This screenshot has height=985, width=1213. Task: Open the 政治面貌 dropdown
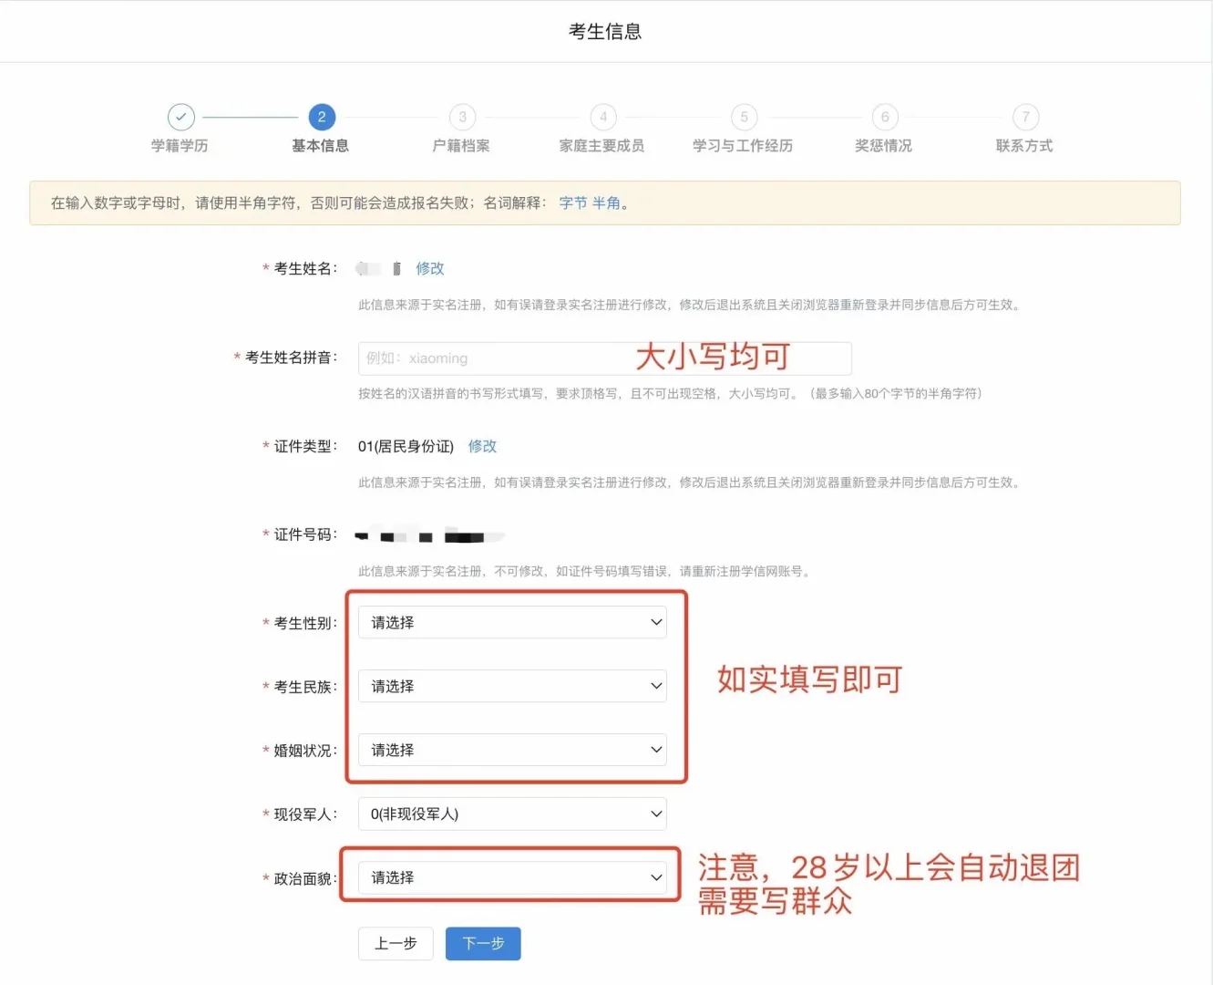pos(512,877)
